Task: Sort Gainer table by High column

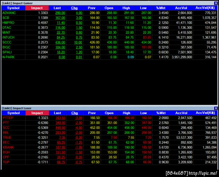Action: [x=126, y=8]
